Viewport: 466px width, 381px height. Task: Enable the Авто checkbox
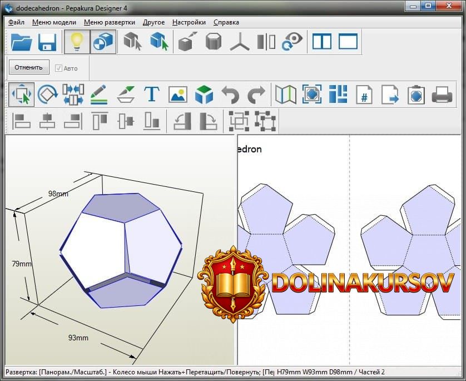pyautogui.click(x=59, y=67)
